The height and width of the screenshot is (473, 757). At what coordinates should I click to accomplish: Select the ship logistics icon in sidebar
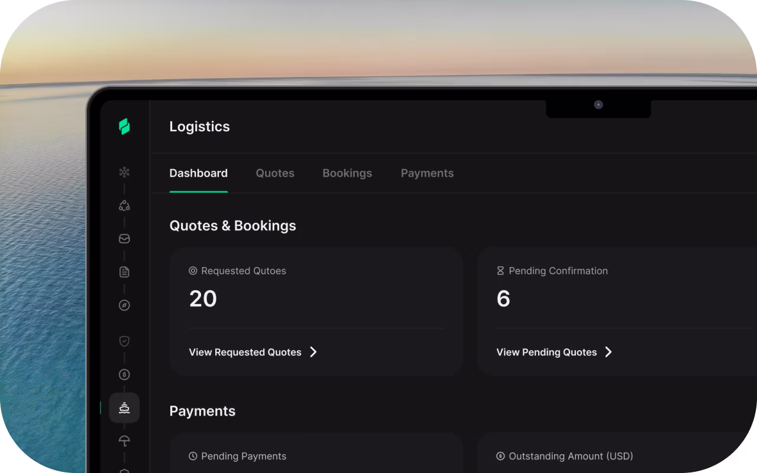pyautogui.click(x=124, y=408)
